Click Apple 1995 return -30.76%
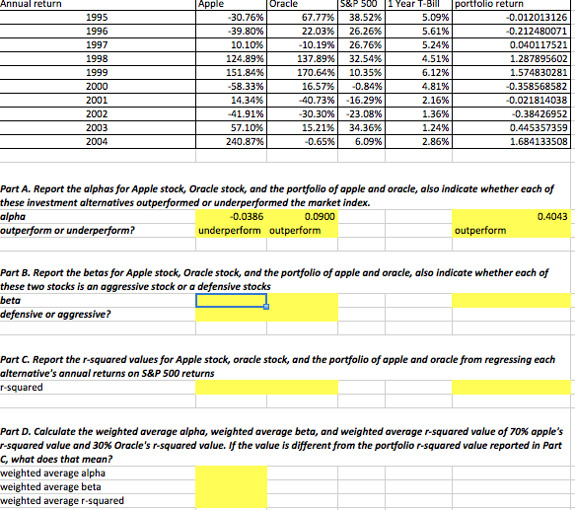 (231, 17)
